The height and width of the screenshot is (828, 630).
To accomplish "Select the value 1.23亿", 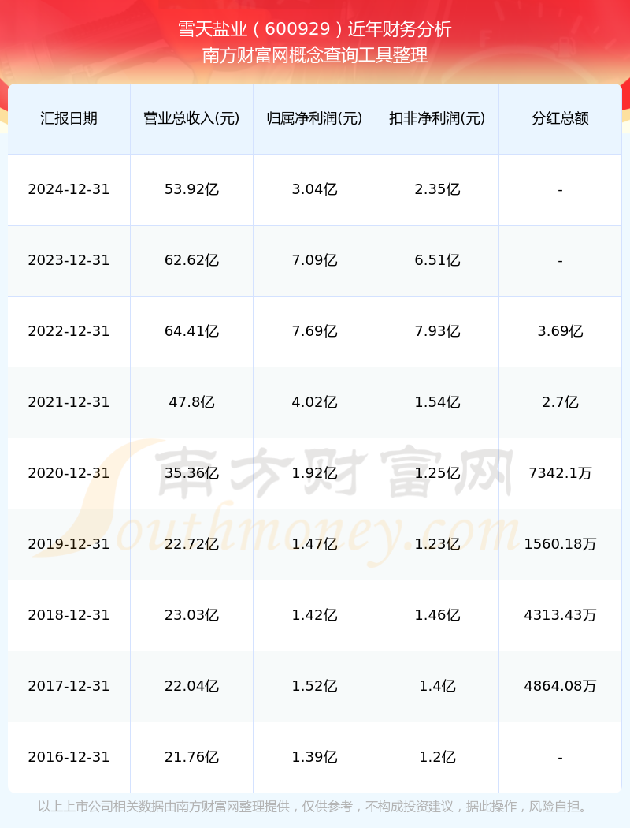I will pyautogui.click(x=438, y=544).
